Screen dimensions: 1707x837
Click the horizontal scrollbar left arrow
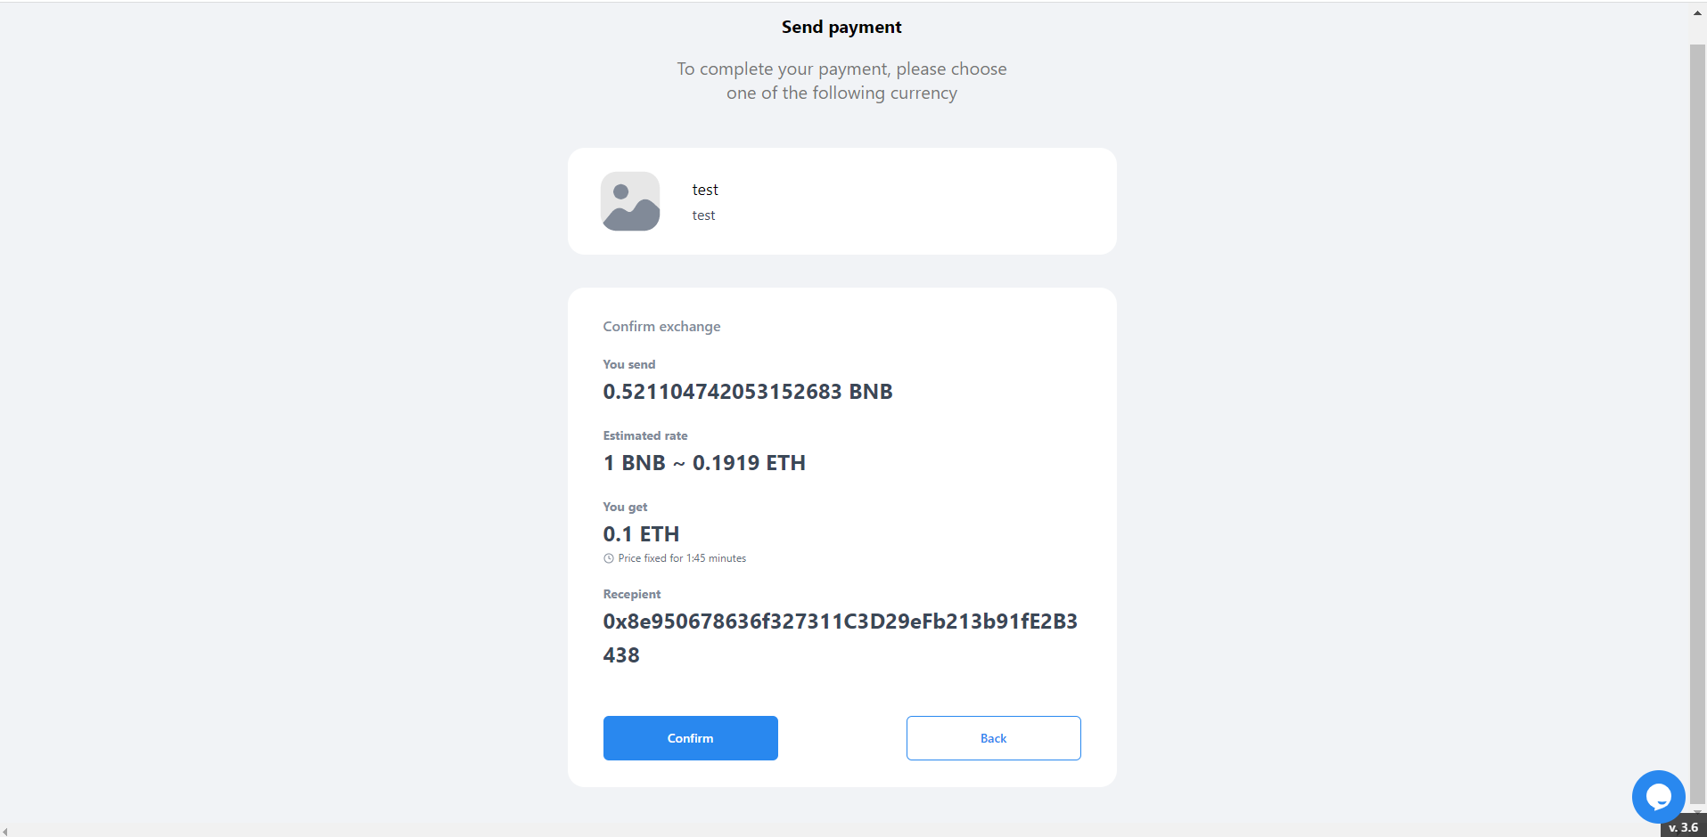[x=5, y=832]
